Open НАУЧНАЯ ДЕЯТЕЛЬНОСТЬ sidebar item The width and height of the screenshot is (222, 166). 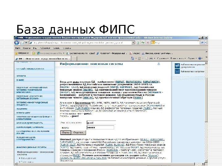coord(30,123)
